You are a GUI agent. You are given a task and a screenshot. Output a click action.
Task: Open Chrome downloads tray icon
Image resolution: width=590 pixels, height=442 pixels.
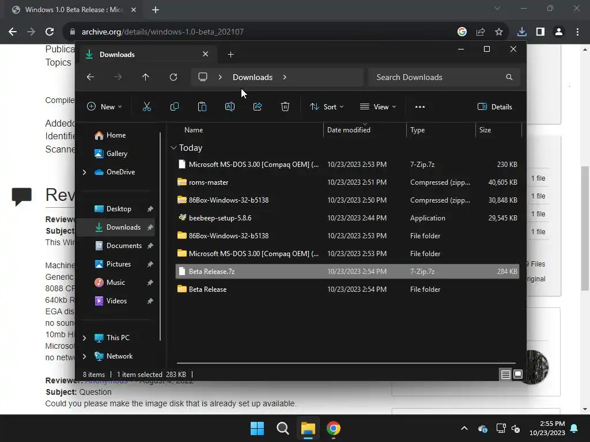(x=521, y=32)
